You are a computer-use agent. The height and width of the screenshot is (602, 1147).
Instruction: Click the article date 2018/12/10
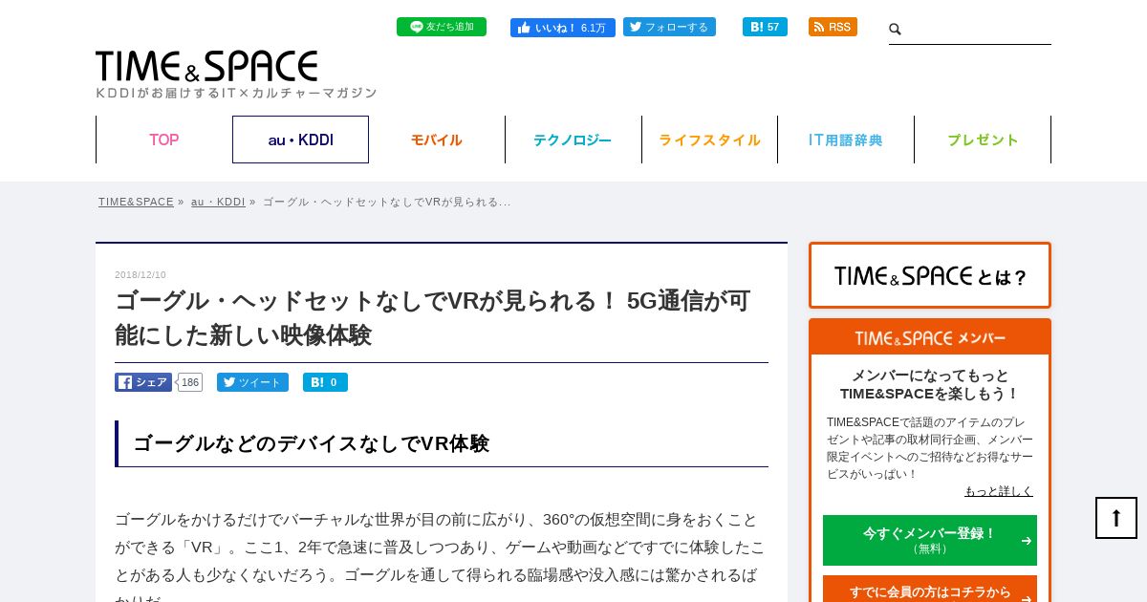[141, 275]
